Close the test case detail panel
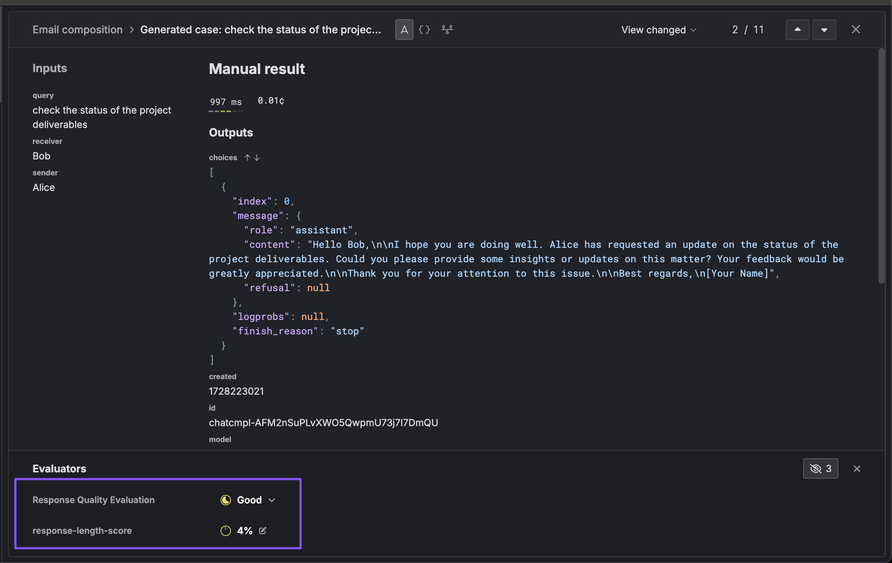Image resolution: width=892 pixels, height=563 pixels. pyautogui.click(x=856, y=30)
